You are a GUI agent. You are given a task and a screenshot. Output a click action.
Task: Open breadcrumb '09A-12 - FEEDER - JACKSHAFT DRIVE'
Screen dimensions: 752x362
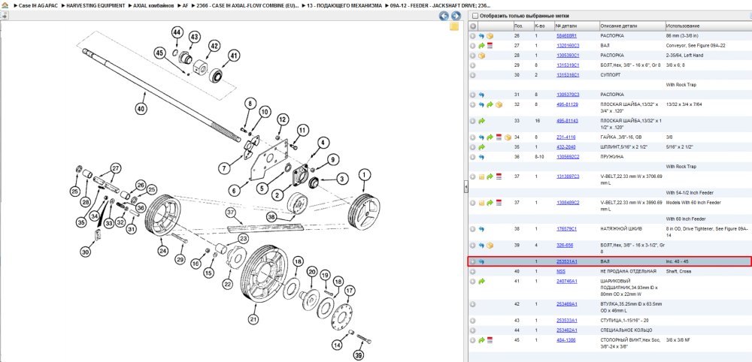(x=441, y=5)
